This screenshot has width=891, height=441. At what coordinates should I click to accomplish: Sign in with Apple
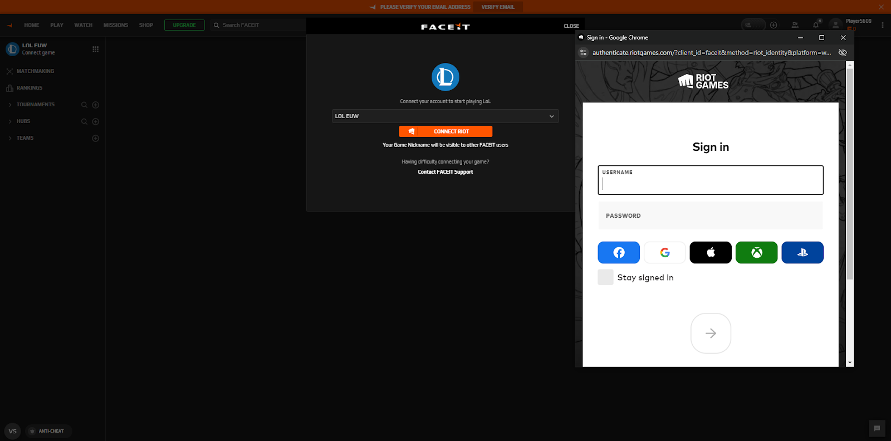pos(711,253)
